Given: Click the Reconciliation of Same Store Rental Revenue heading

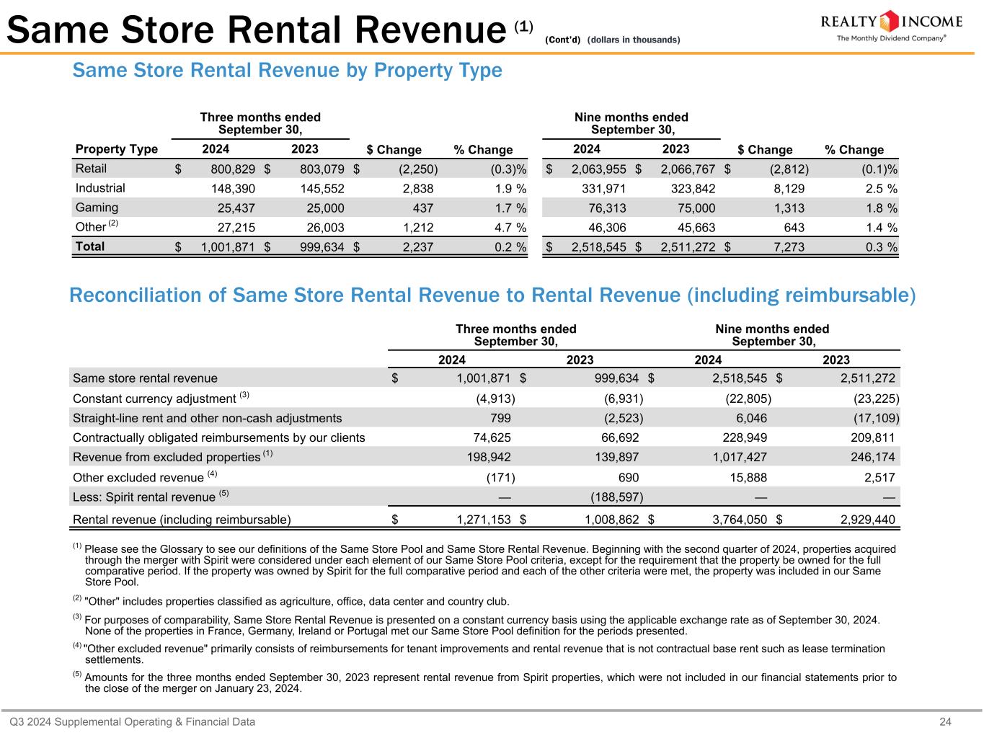Looking at the screenshot, I should coord(492,295).
